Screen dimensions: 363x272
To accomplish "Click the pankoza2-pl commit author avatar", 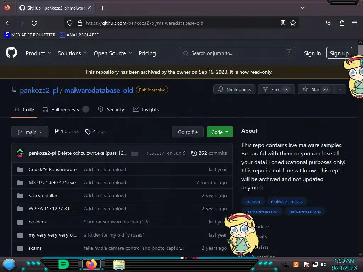I will click(20, 153).
